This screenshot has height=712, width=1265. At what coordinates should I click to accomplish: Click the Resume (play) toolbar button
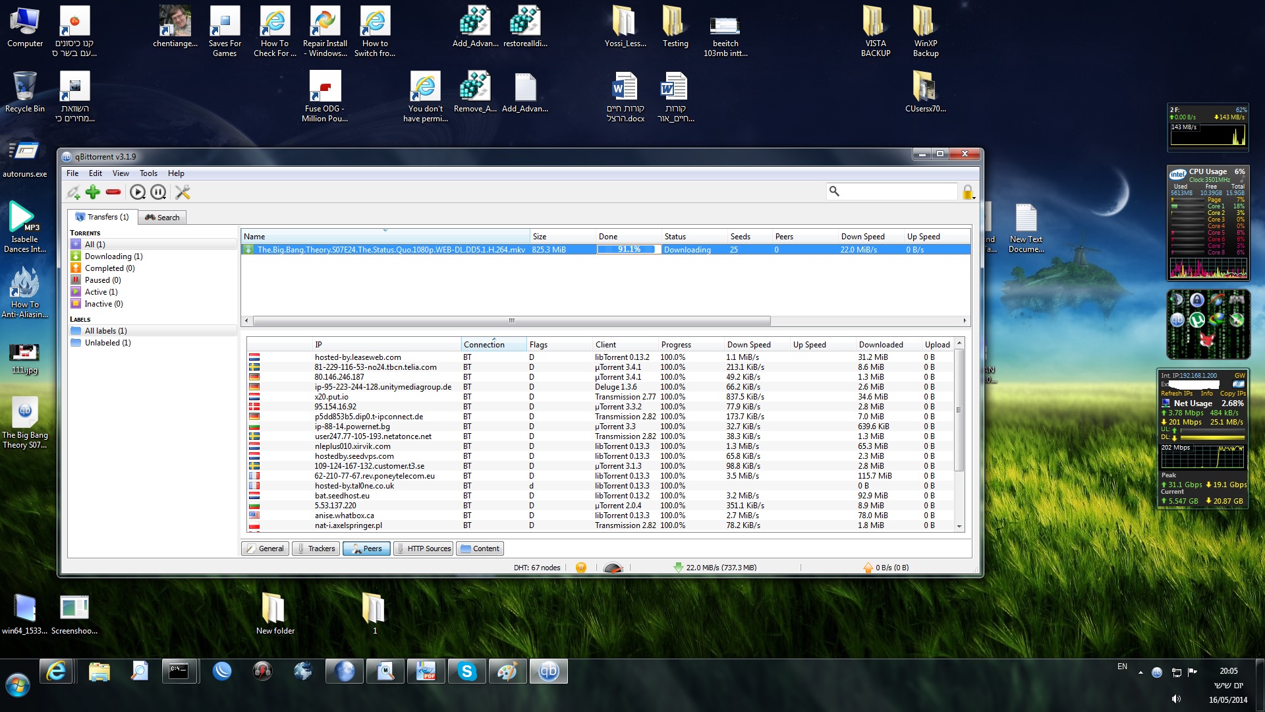(137, 192)
